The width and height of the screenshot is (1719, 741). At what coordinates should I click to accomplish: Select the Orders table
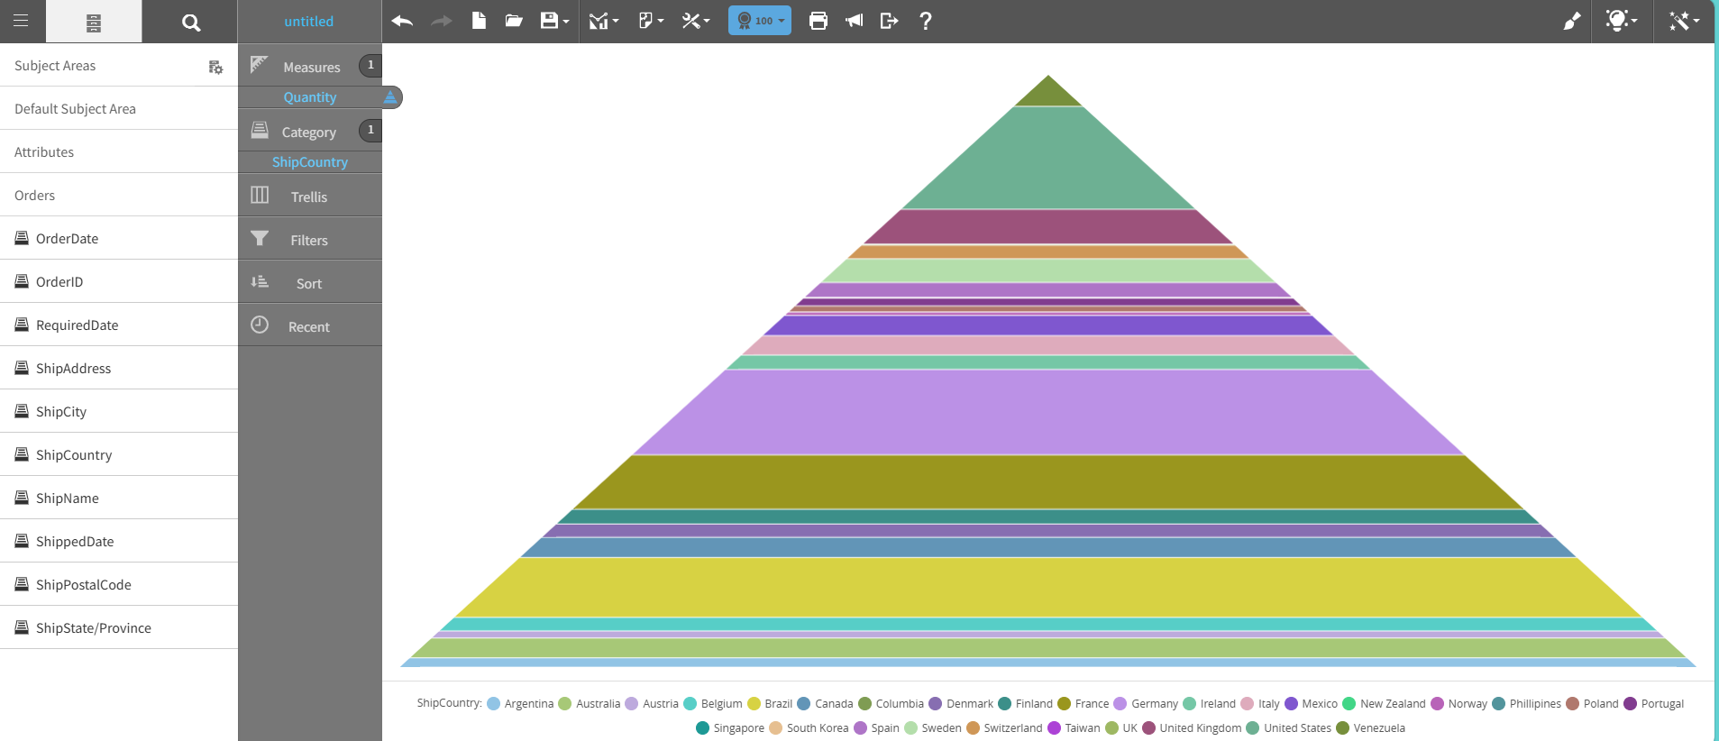click(119, 195)
